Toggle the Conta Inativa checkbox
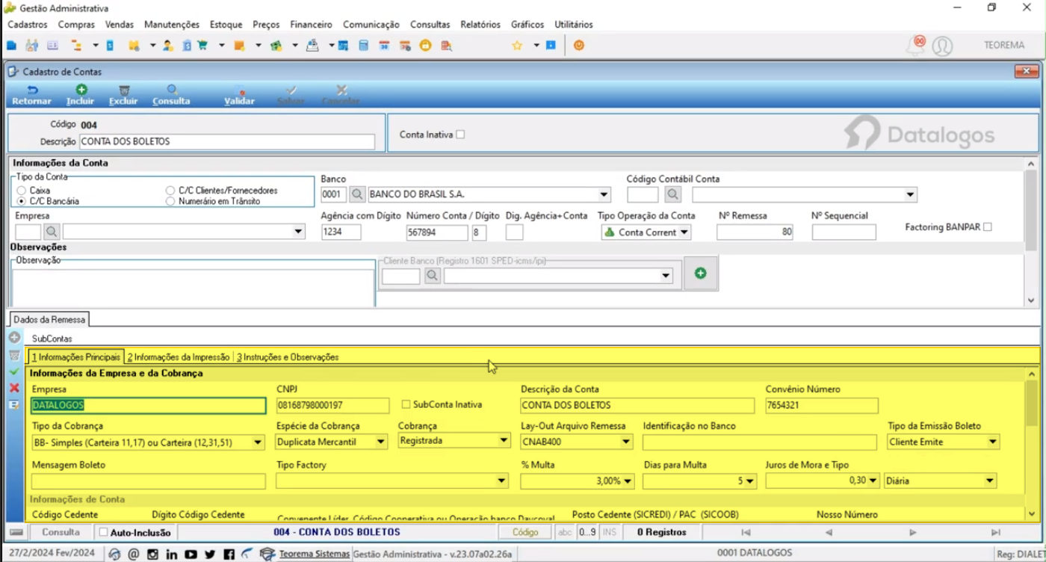The image size is (1046, 562). 460,135
